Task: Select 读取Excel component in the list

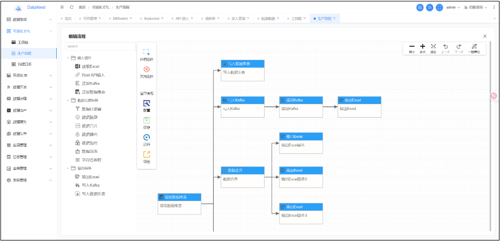Action: tap(90, 66)
